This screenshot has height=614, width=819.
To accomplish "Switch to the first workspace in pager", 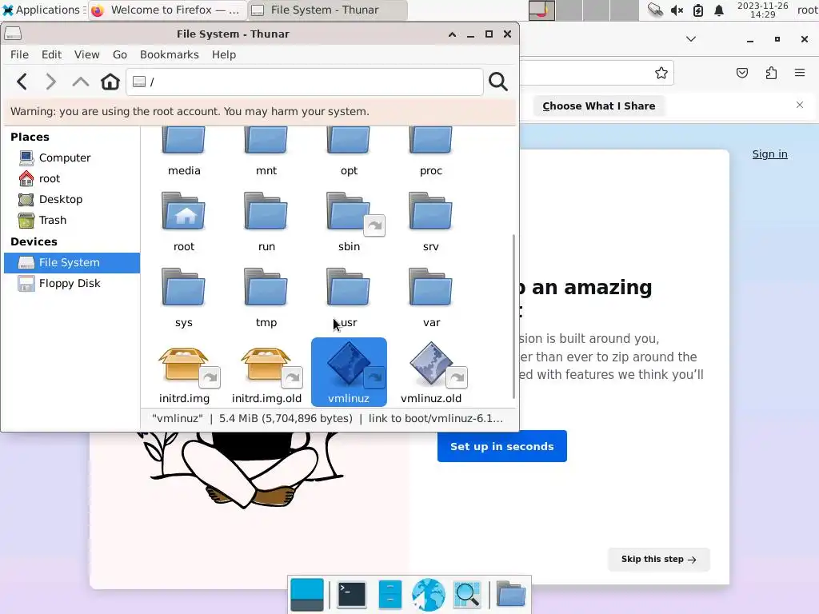I will click(541, 10).
